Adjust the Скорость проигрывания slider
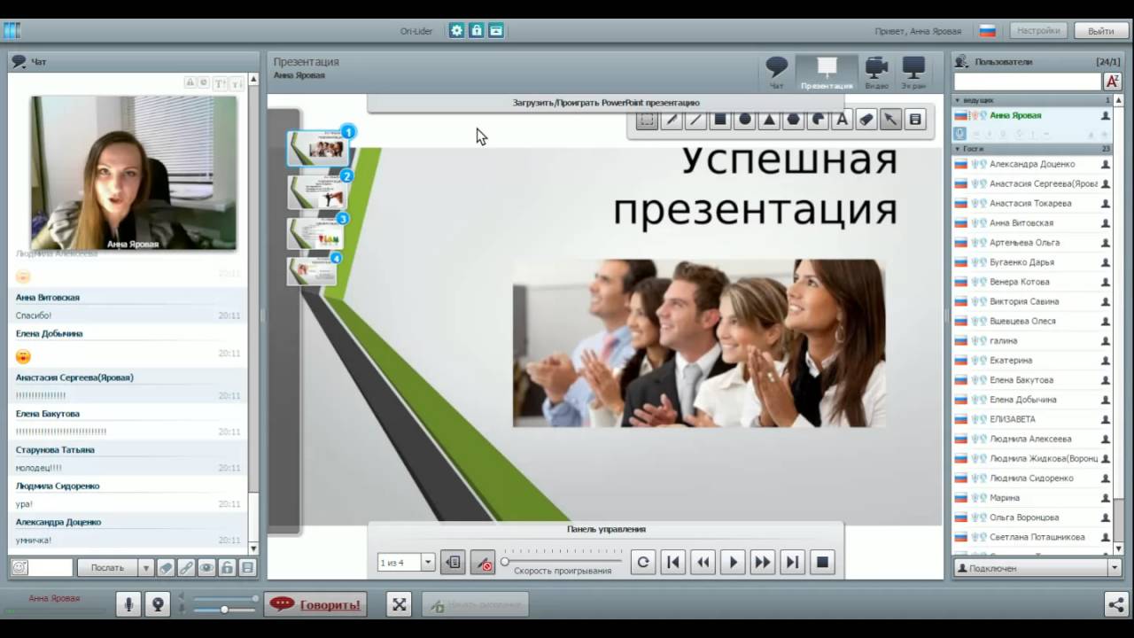Viewport: 1134px width, 638px height. pos(563,561)
